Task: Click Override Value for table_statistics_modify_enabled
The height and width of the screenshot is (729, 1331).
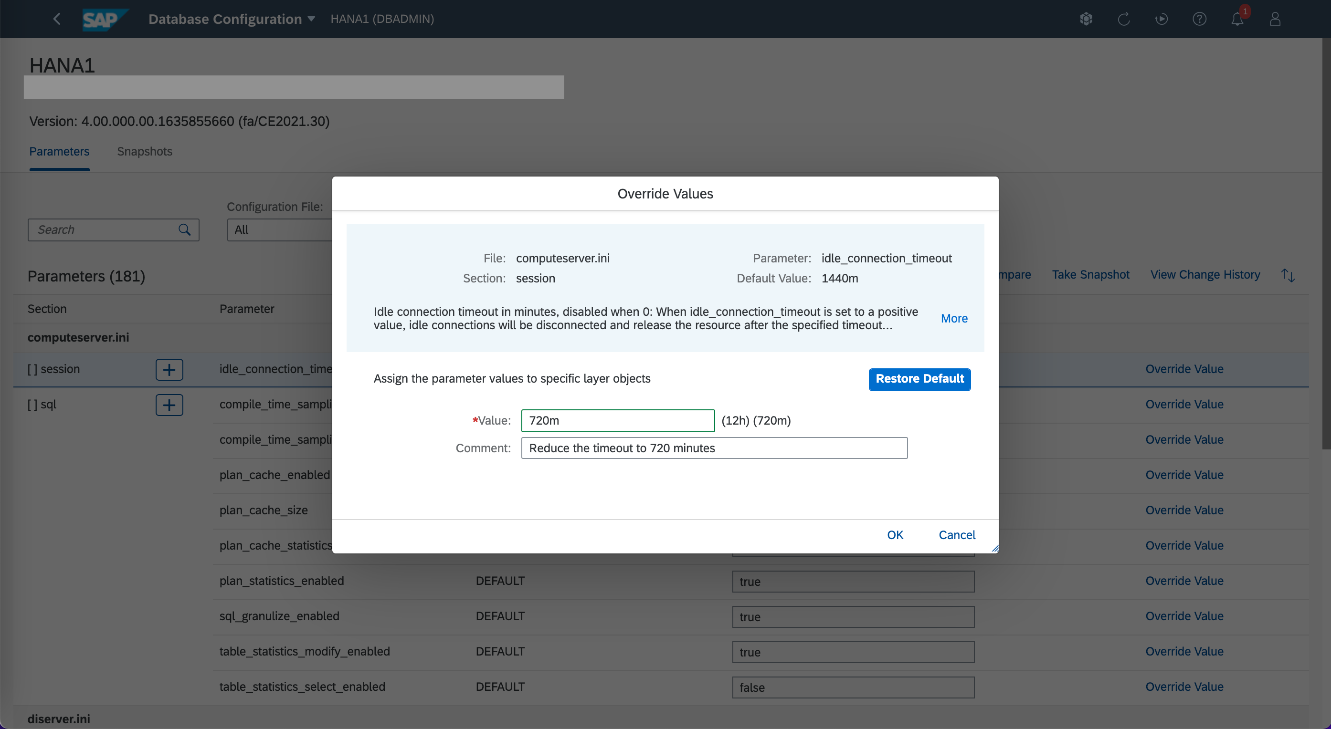Action: pyautogui.click(x=1184, y=652)
